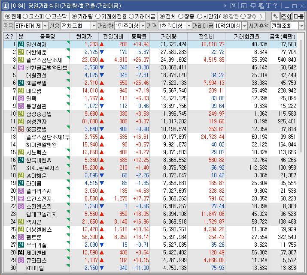Toggle the pin-lock icon in title bar
The width and height of the screenshot is (307, 275).
[x=261, y=6]
